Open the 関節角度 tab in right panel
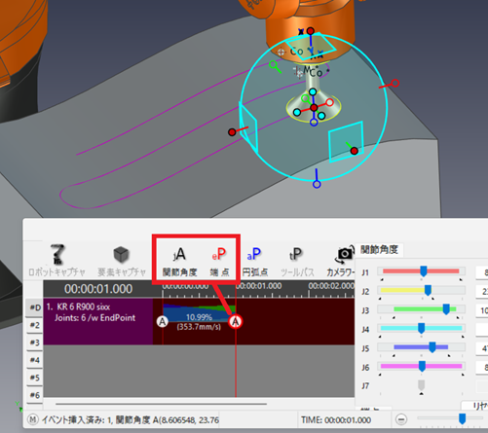This screenshot has height=433, width=488. (379, 250)
